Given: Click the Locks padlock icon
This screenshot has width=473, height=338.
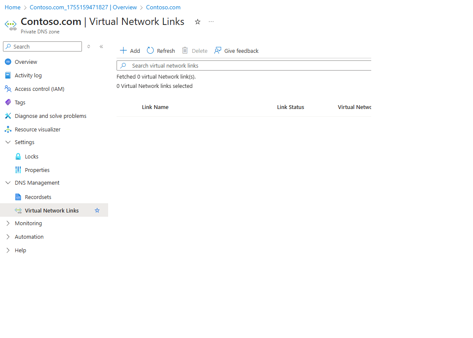Looking at the screenshot, I should click(18, 156).
